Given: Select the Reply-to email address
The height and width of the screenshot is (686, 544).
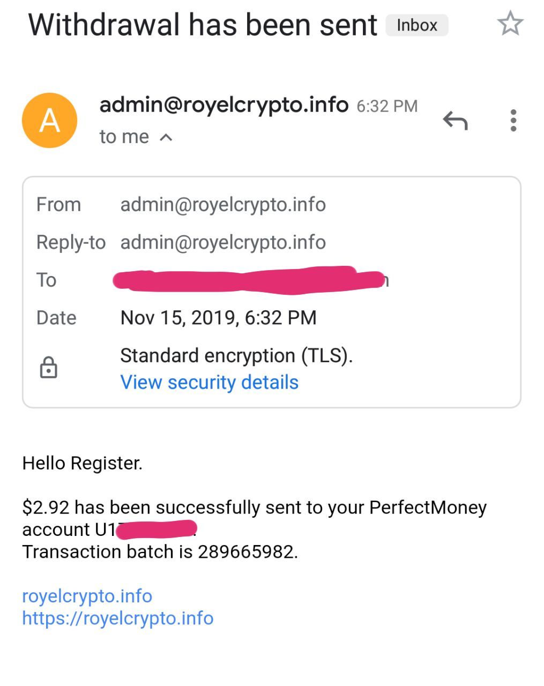Looking at the screenshot, I should coord(223,242).
